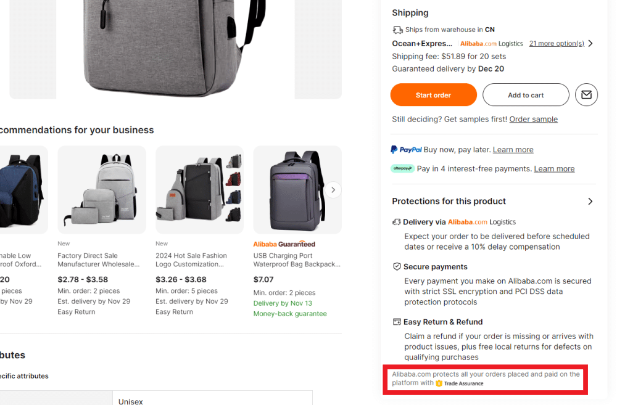617x405 pixels.
Task: Open the USB Charging Port backpack thumbnail
Action: [x=297, y=189]
